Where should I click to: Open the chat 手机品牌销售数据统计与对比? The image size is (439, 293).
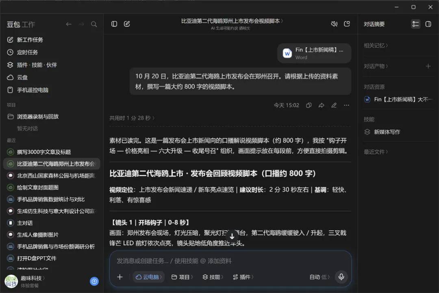(52, 199)
